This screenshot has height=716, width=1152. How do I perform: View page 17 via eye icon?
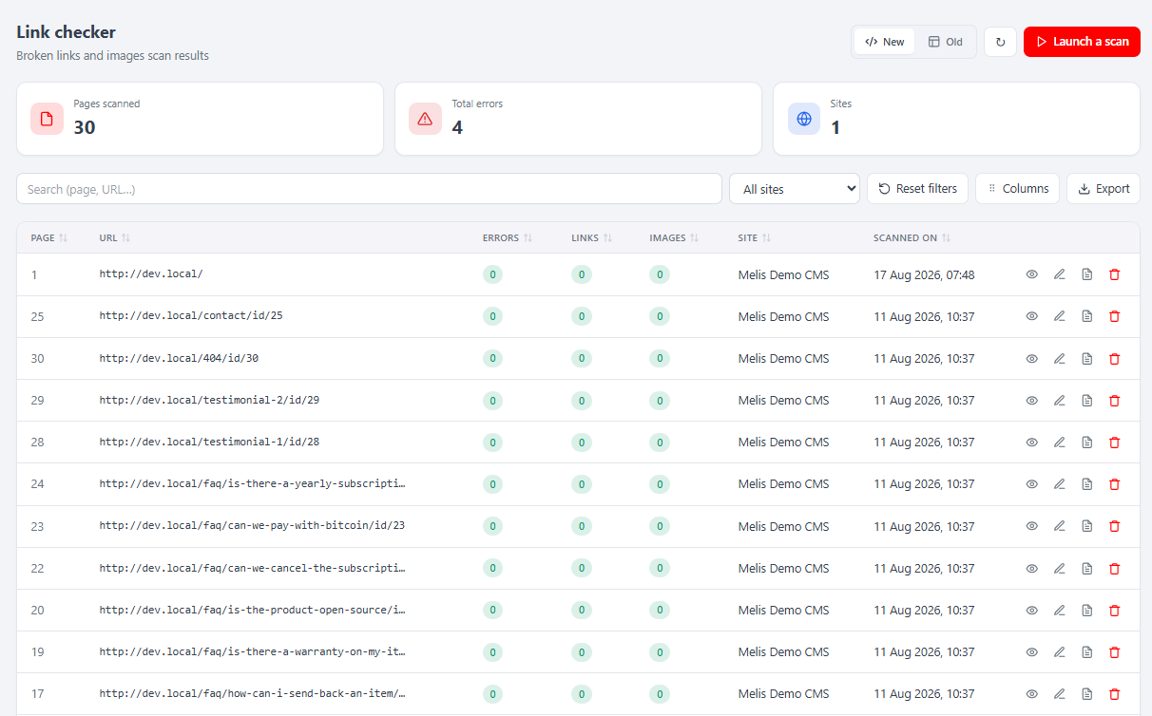(1031, 694)
